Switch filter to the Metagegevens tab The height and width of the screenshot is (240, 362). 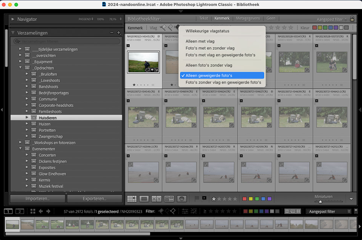[248, 18]
